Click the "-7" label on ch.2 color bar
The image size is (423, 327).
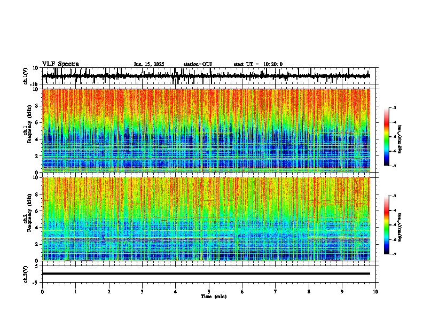point(394,254)
